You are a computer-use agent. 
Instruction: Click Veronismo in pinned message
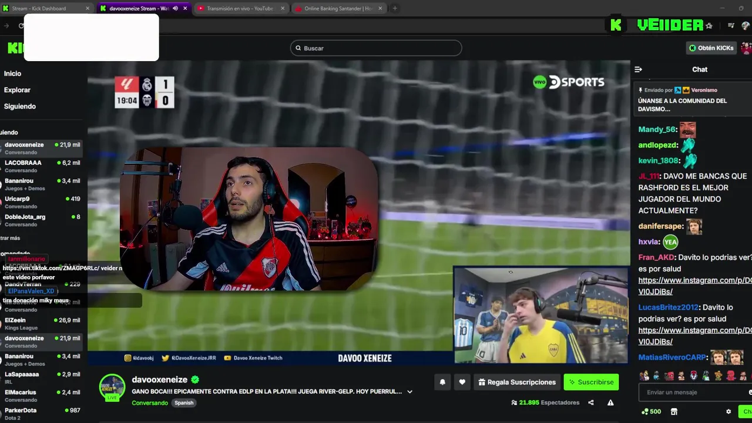(x=704, y=90)
